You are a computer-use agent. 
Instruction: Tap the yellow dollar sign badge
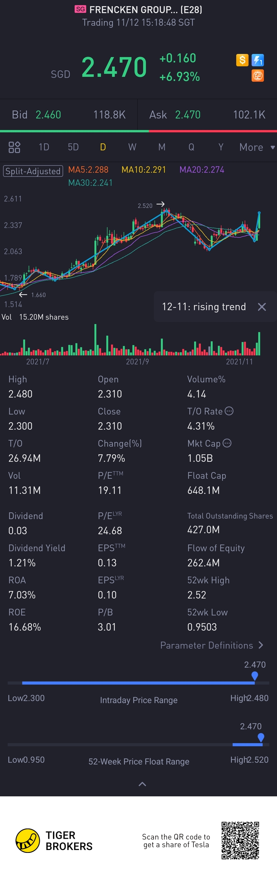click(242, 60)
